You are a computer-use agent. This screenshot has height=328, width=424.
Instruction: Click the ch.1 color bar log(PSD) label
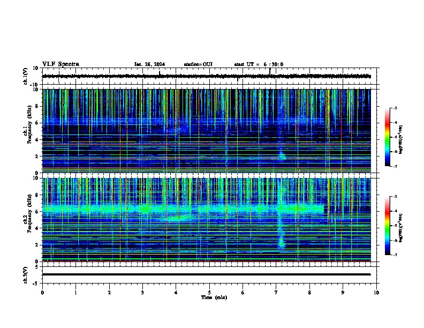[400, 139]
